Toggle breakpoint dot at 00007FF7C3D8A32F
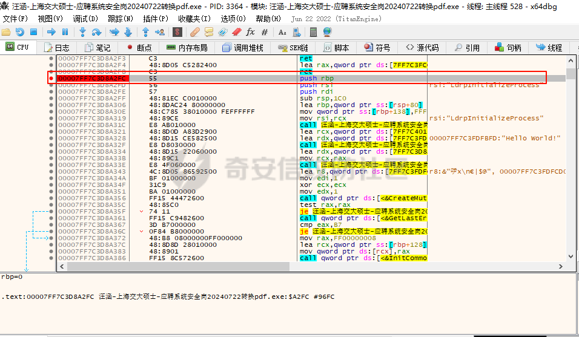Image resolution: width=579 pixels, height=337 pixels. point(51,145)
